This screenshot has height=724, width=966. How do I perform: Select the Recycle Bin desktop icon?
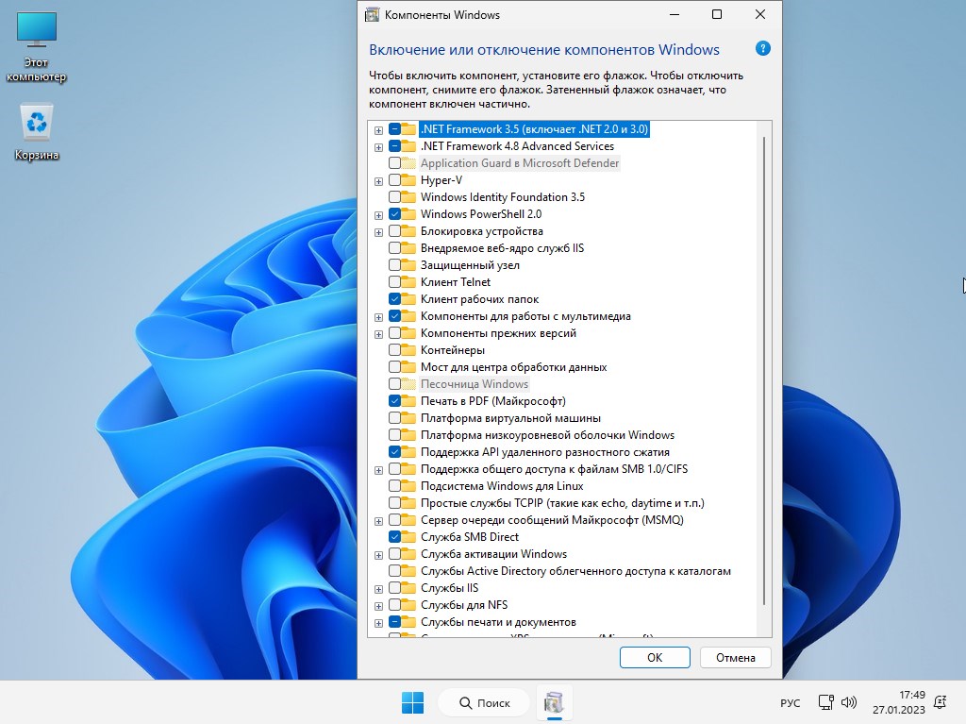(x=37, y=132)
